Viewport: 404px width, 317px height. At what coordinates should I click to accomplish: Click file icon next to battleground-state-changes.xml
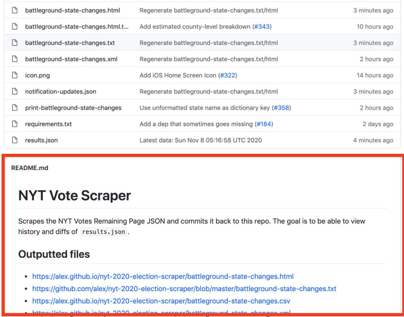15,59
